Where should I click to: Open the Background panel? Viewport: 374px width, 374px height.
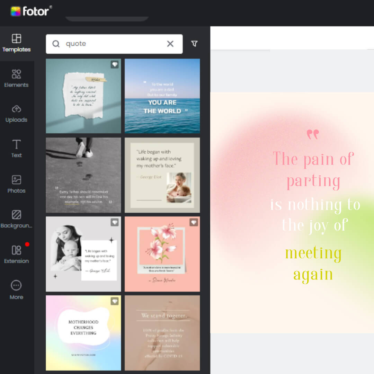(16, 219)
